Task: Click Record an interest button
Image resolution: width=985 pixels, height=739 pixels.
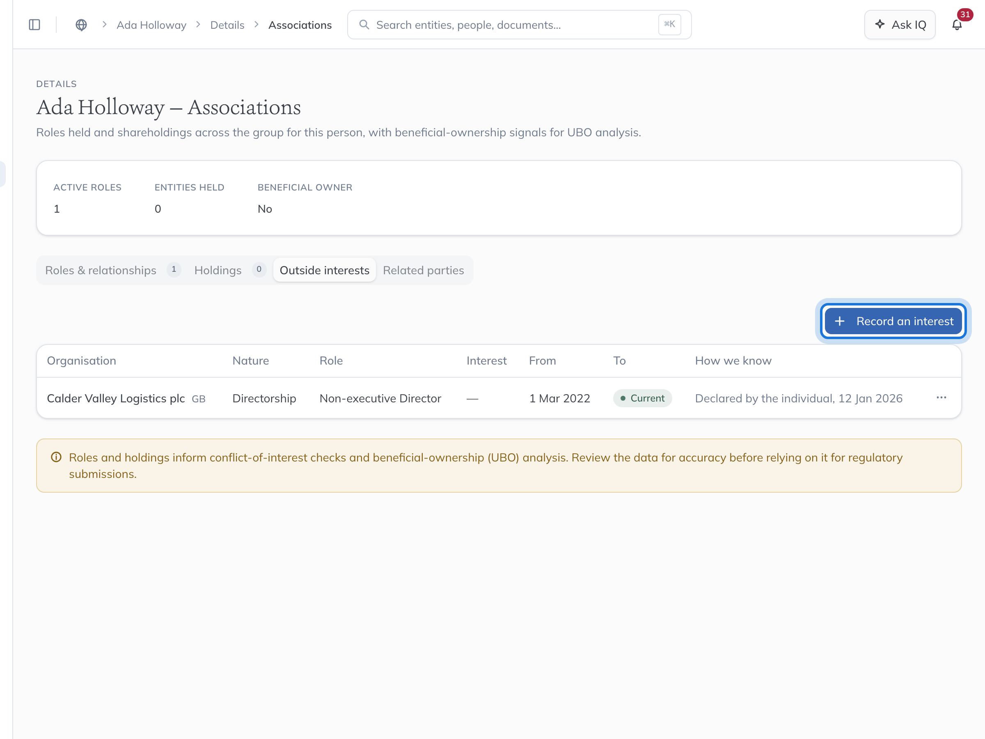Action: [893, 321]
